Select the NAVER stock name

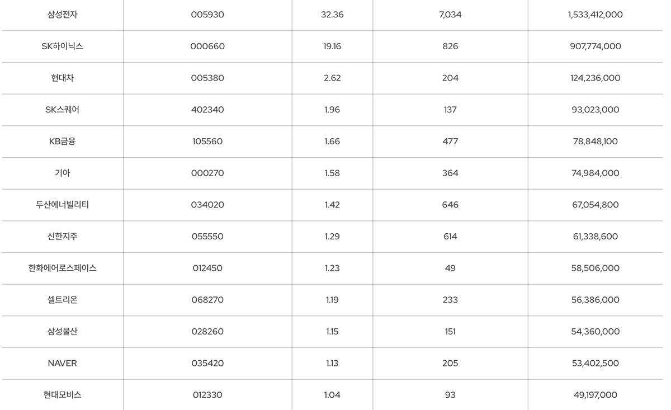(63, 363)
